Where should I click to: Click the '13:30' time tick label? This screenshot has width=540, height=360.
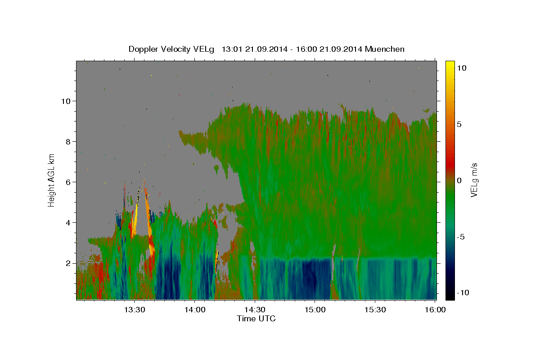(135, 310)
